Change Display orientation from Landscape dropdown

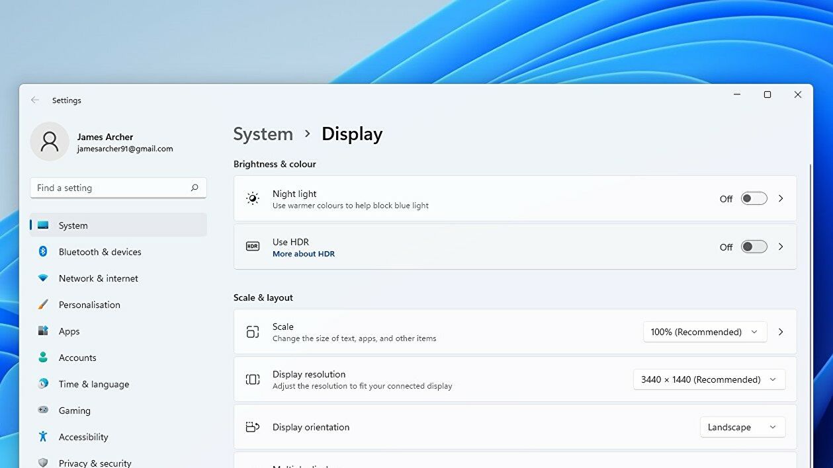(742, 427)
